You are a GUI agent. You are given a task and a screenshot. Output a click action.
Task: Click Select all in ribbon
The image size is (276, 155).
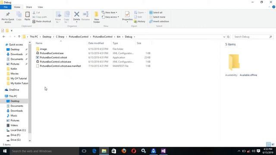(156, 12)
